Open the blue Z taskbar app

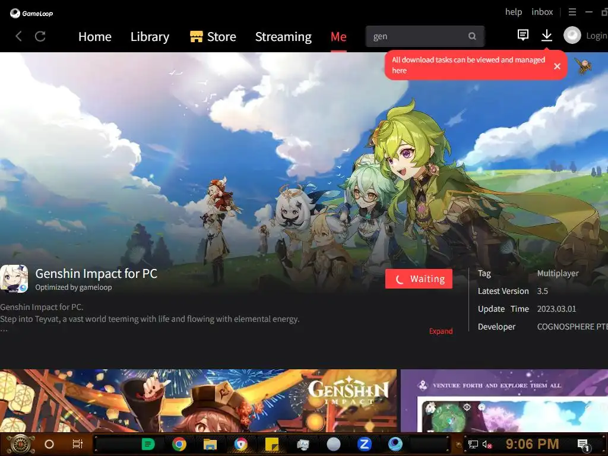[x=364, y=444]
